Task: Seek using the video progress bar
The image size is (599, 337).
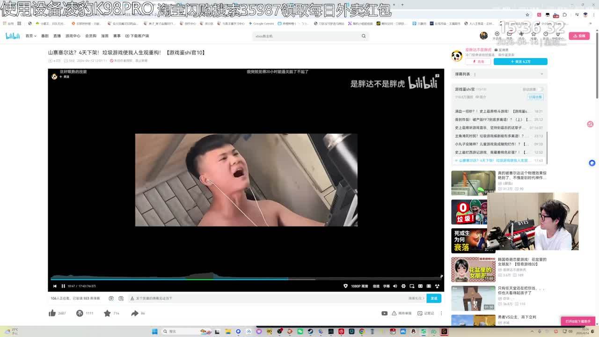Action: click(x=246, y=278)
